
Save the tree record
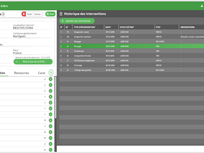pos(51,14)
